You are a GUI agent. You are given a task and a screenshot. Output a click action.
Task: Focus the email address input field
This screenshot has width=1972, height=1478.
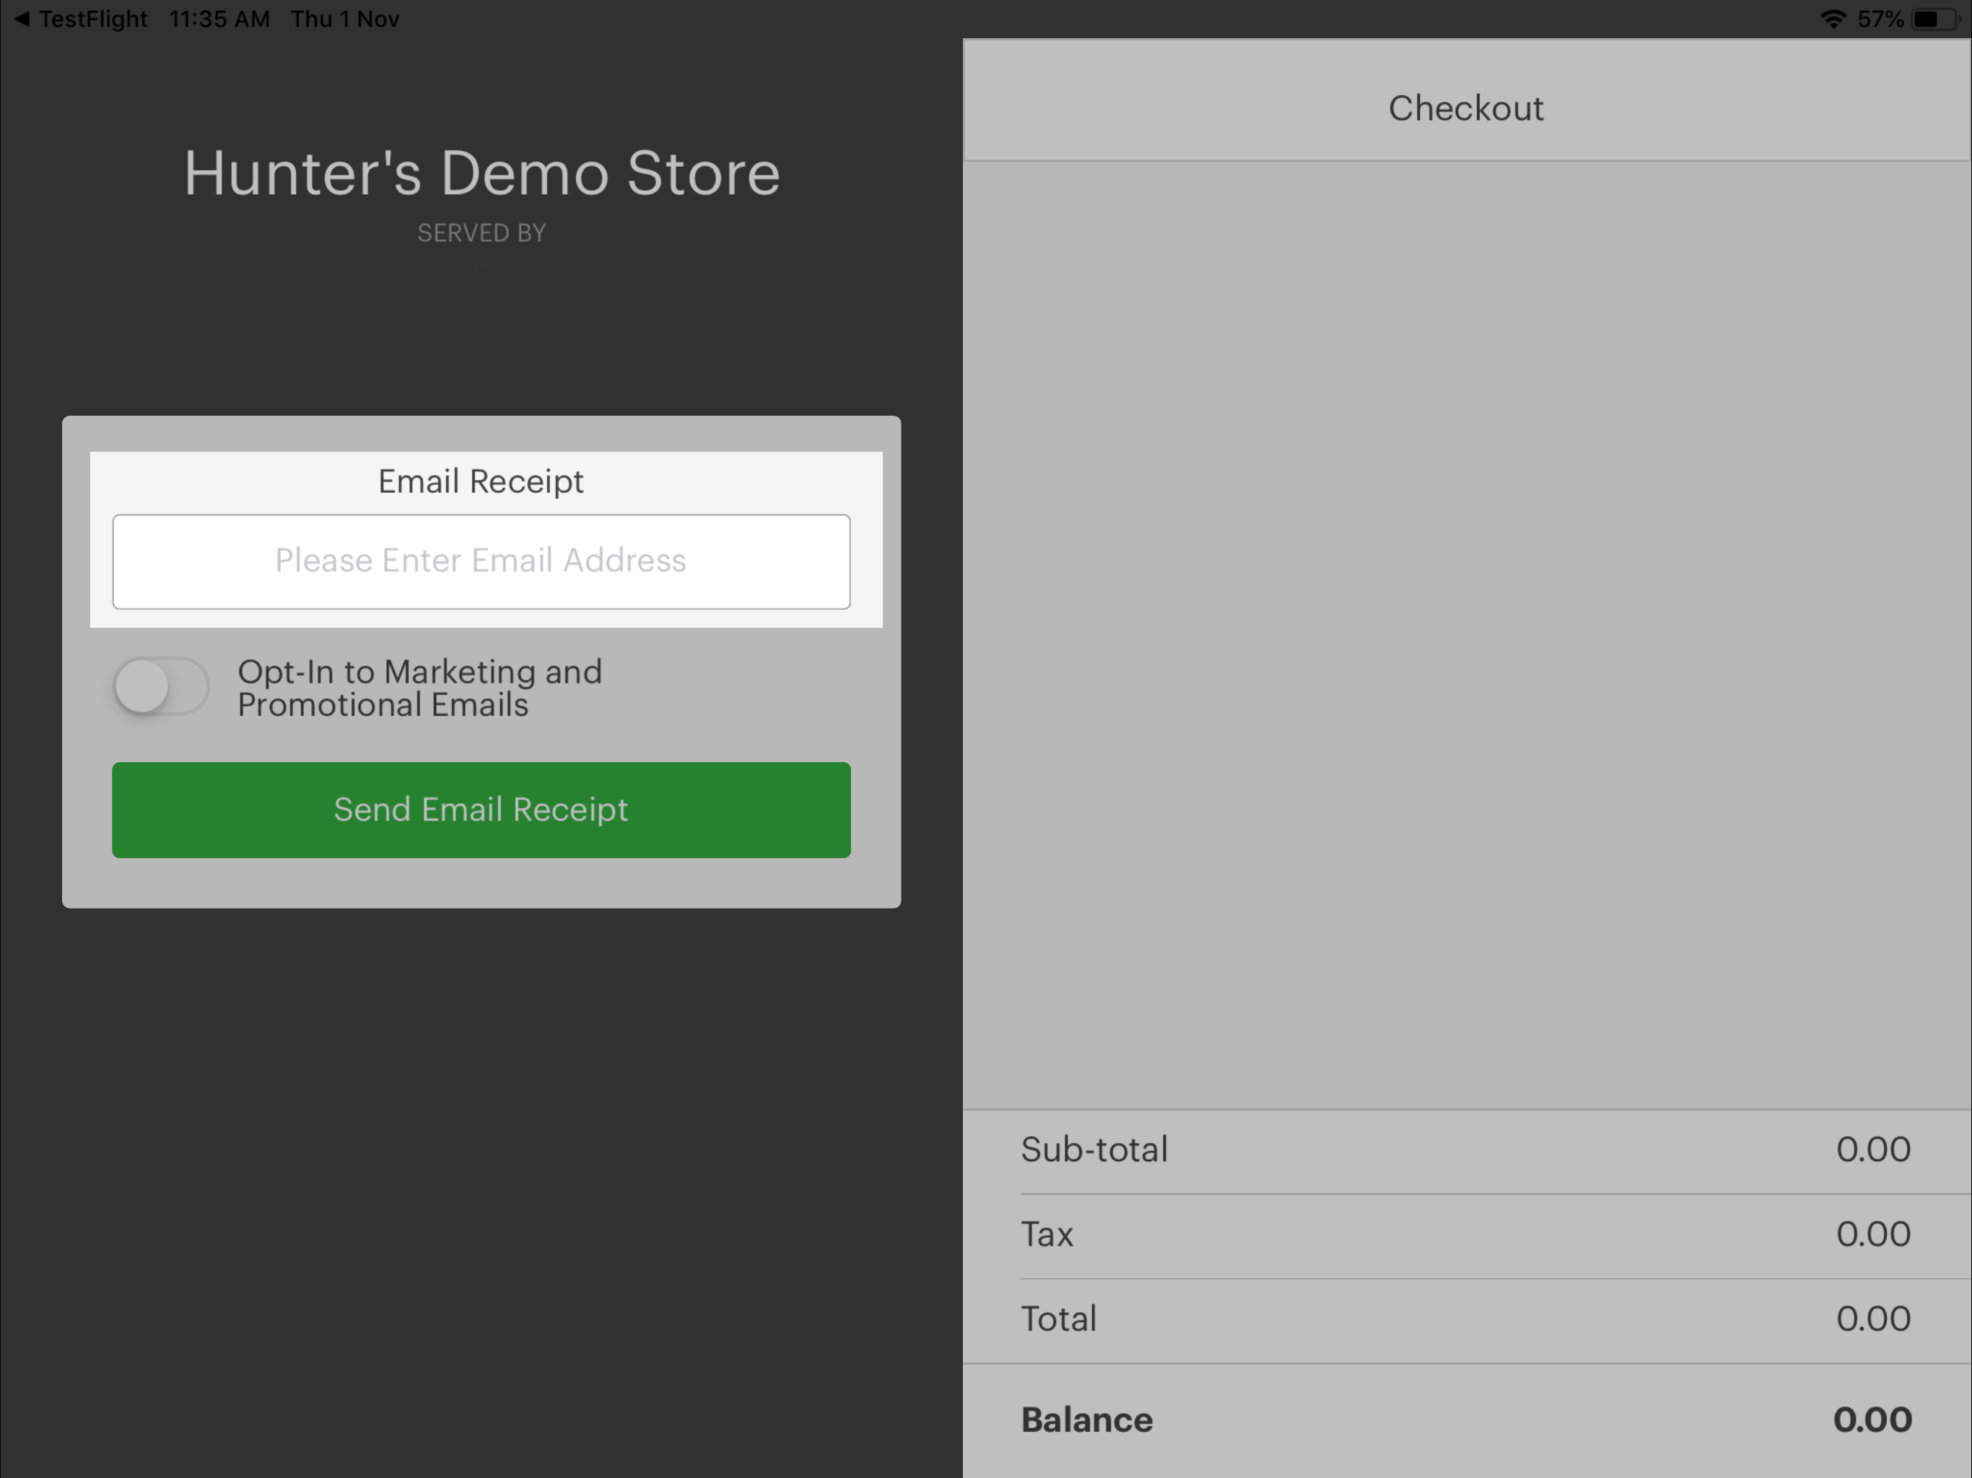click(x=481, y=561)
